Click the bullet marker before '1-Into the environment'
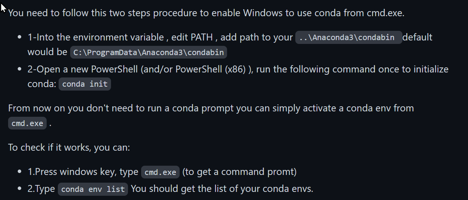The height and width of the screenshot is (200, 468). pos(19,38)
